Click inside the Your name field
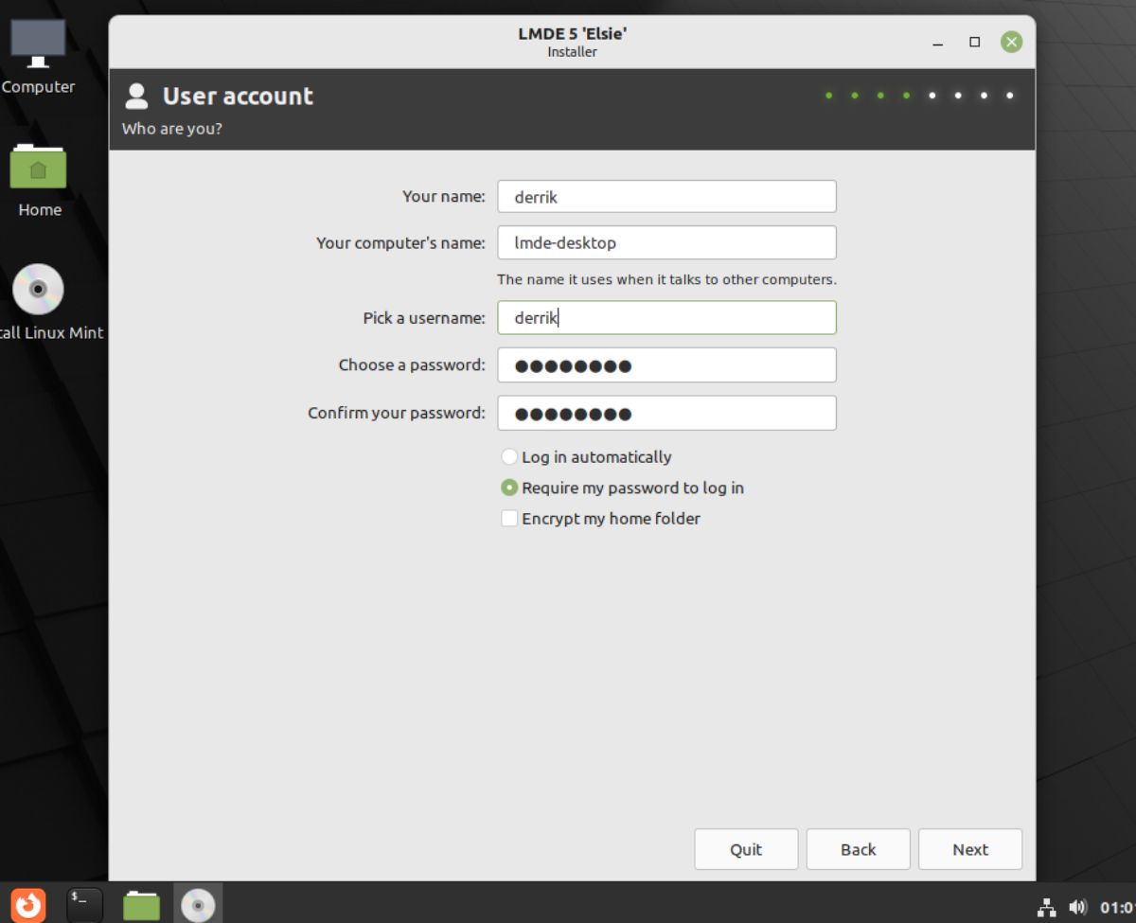 666,196
